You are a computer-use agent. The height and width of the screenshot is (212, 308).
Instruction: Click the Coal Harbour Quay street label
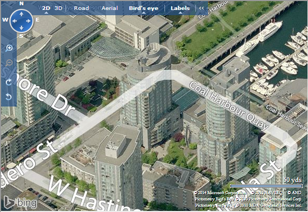(x=229, y=105)
